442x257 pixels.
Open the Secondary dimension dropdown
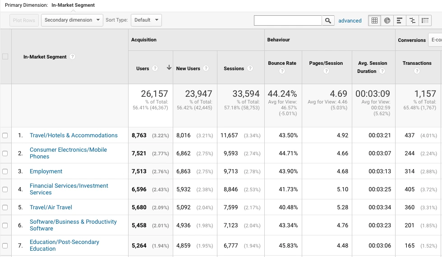pos(72,20)
